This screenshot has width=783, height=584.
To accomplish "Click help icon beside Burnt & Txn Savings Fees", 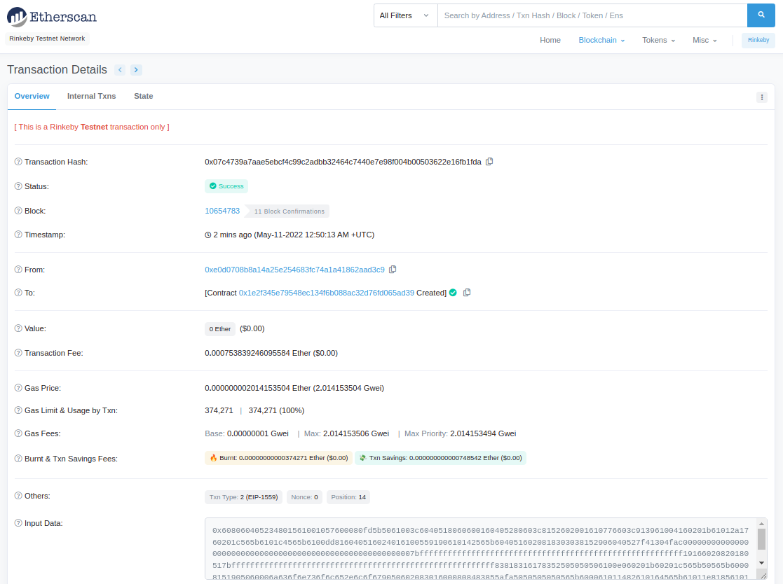I will (18, 459).
